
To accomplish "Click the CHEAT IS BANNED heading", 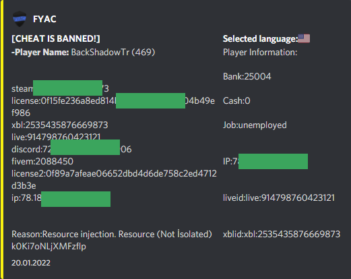I will (x=56, y=38).
